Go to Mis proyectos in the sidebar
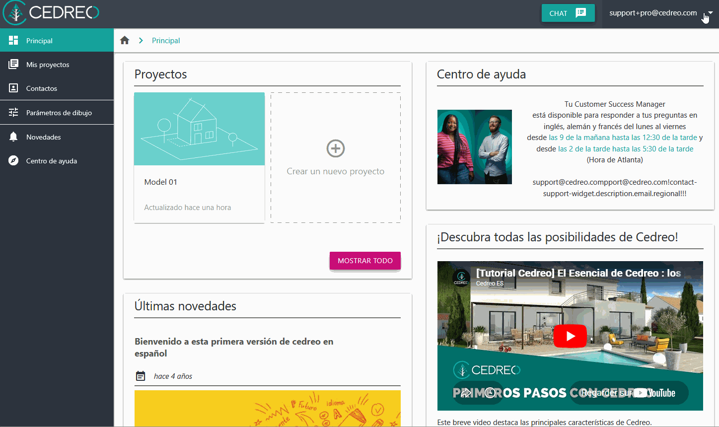The width and height of the screenshot is (719, 427). pyautogui.click(x=57, y=65)
